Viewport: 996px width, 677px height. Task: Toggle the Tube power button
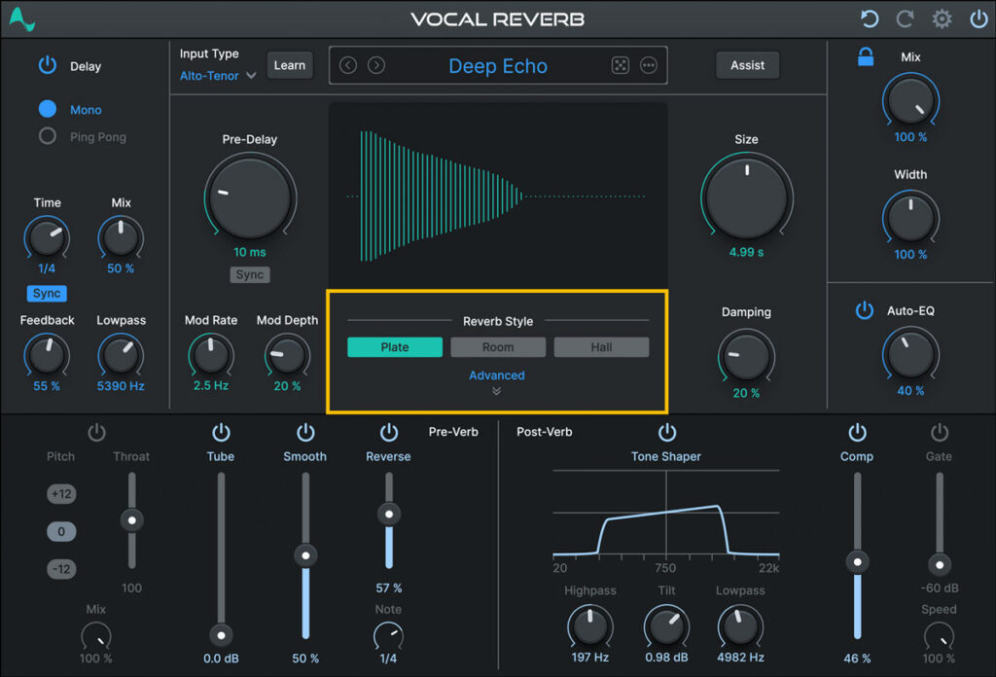(x=221, y=433)
